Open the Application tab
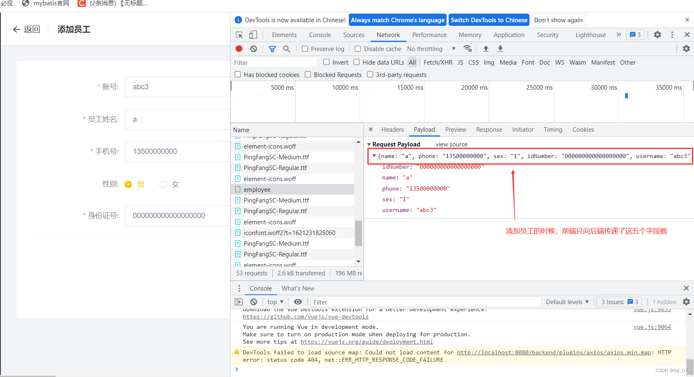This screenshot has height=377, width=694. 509,35
